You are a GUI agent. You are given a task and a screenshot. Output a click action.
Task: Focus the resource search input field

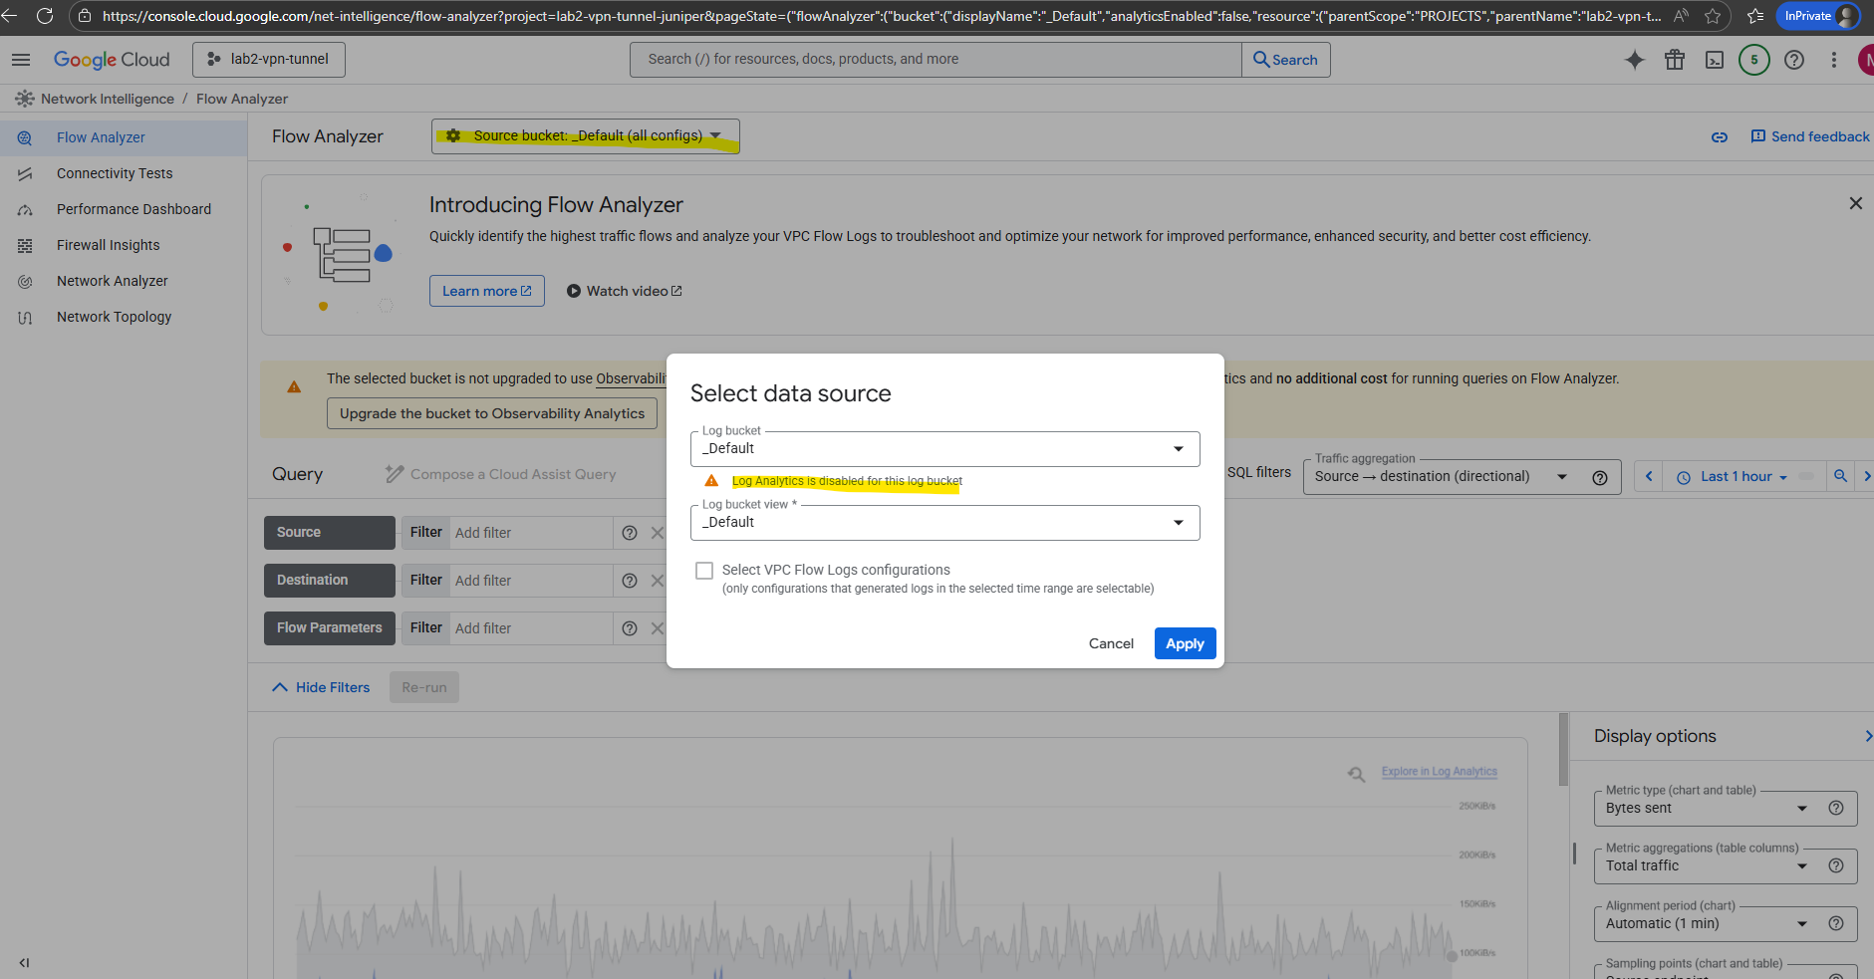936,60
